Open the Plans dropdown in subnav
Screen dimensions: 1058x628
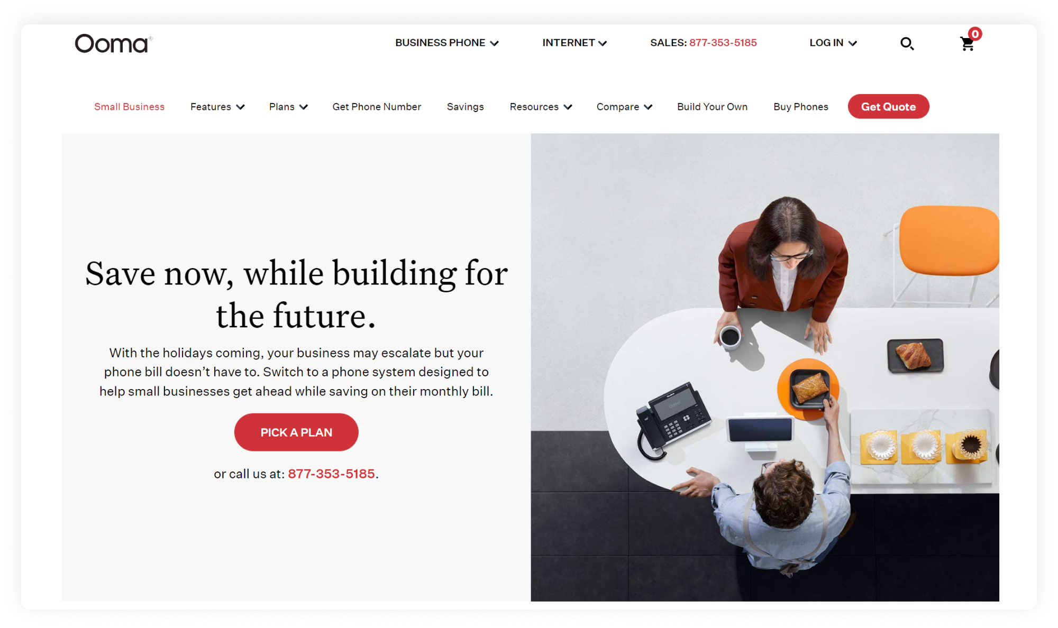coord(288,107)
